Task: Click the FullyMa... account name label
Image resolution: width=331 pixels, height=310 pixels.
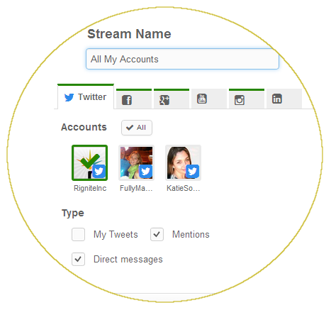Action: 136,188
